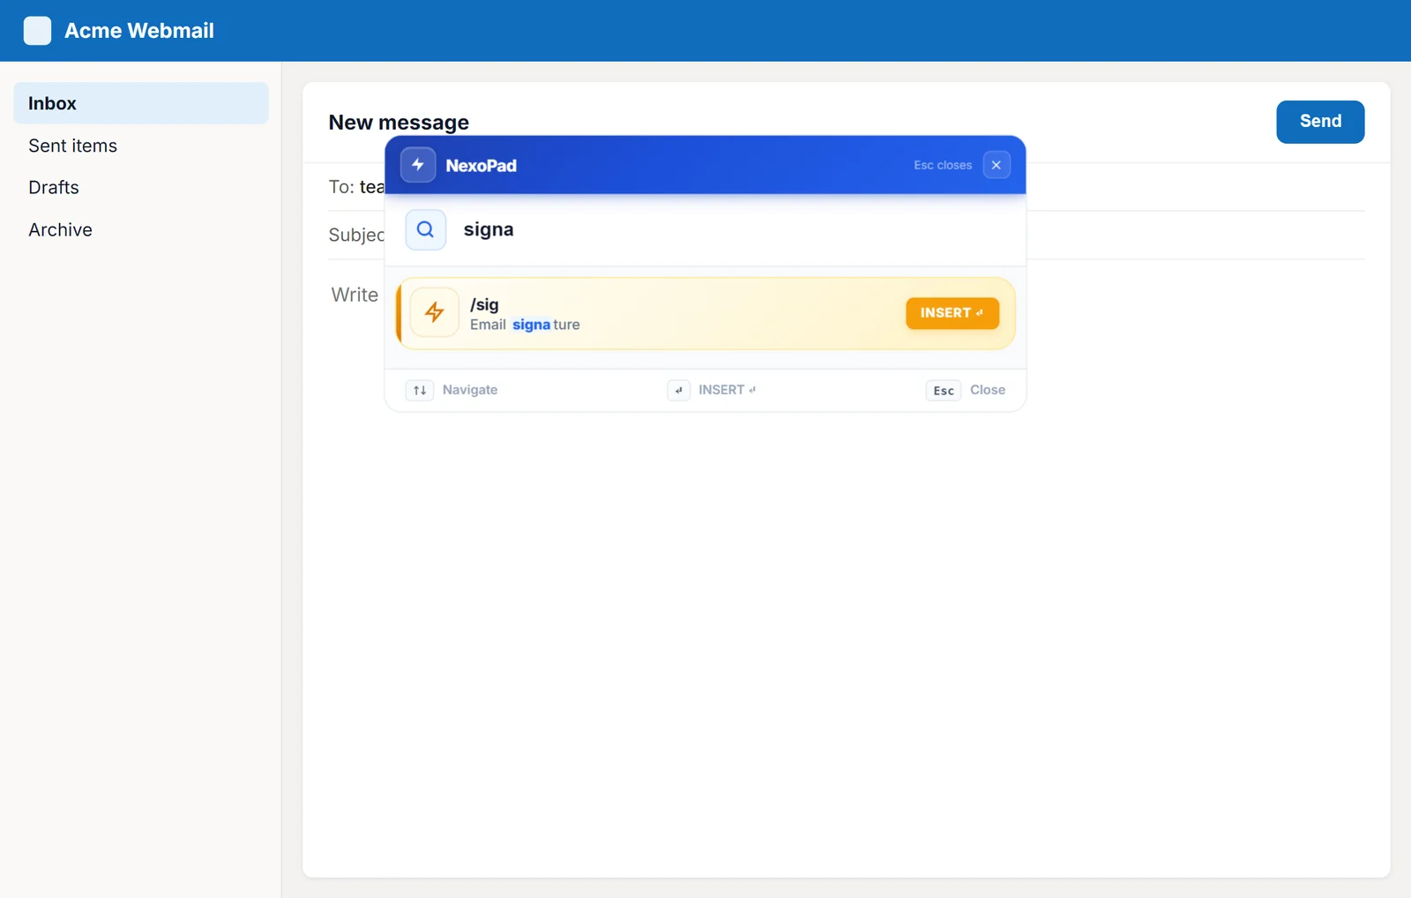Click the Esc key badge in footer
The image size is (1411, 898).
[944, 390]
